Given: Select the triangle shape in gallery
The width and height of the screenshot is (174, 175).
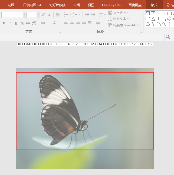Looking at the screenshot, I should 153,19.
